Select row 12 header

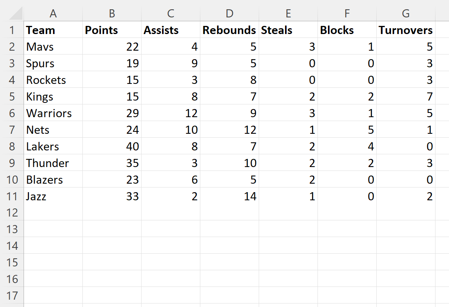[x=12, y=213]
